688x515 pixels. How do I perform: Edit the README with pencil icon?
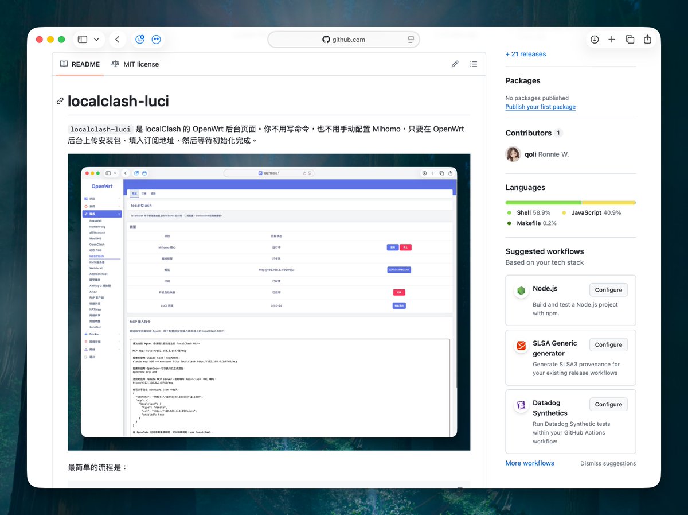point(455,64)
